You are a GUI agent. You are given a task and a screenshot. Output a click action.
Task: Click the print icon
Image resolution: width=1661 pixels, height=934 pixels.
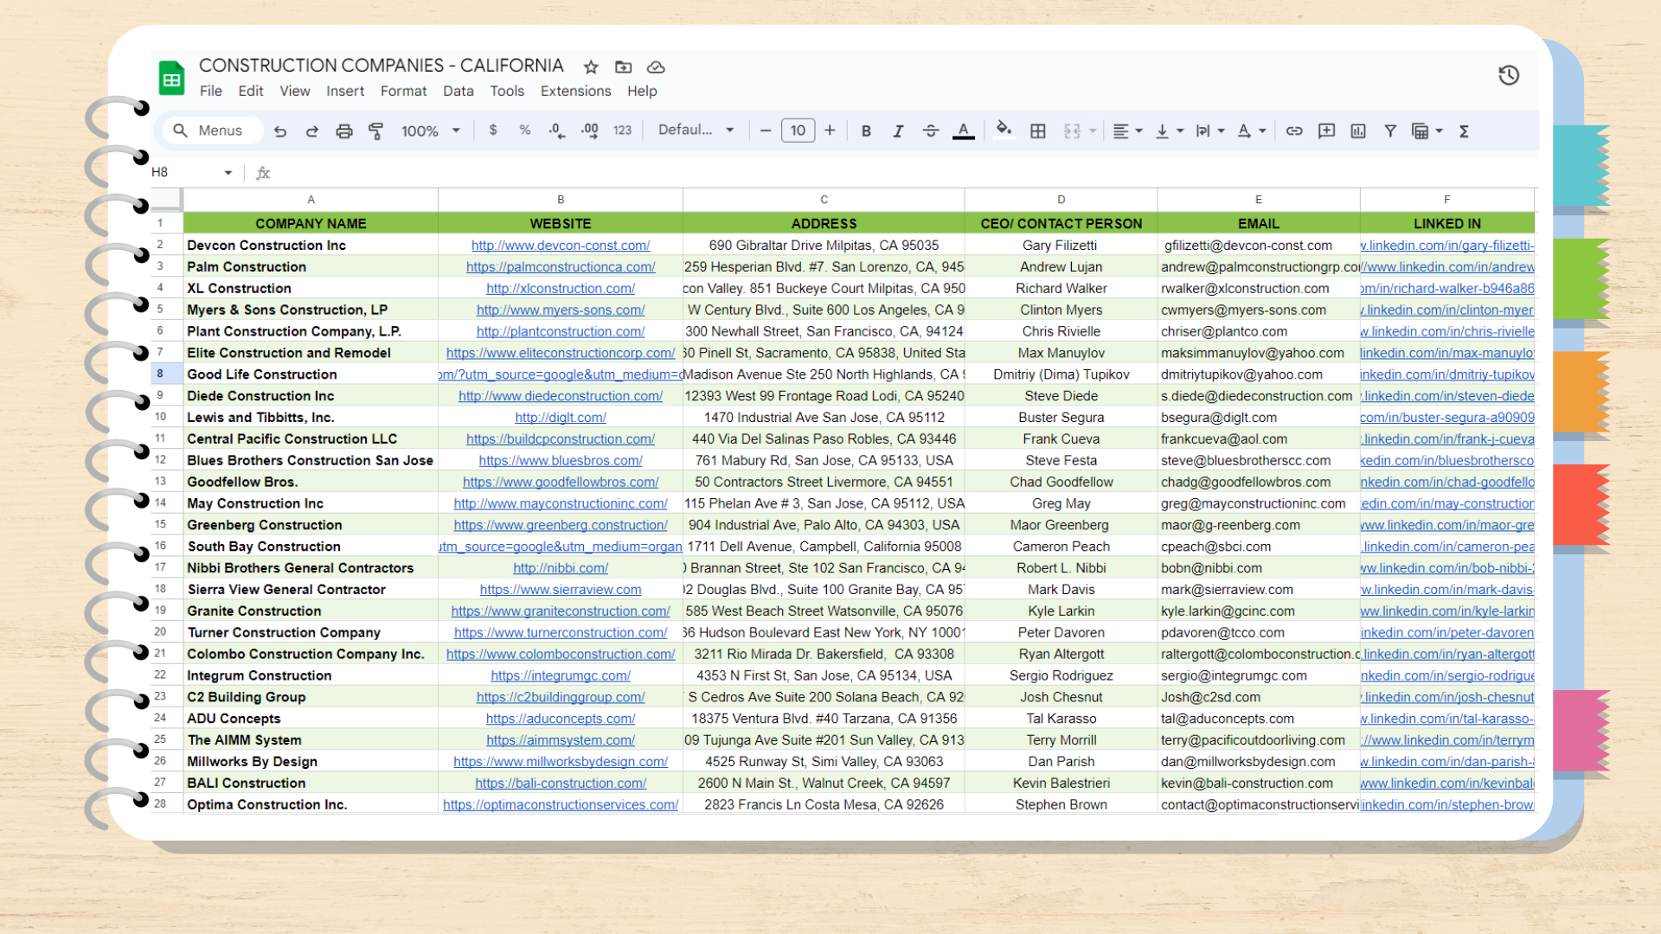tap(344, 131)
